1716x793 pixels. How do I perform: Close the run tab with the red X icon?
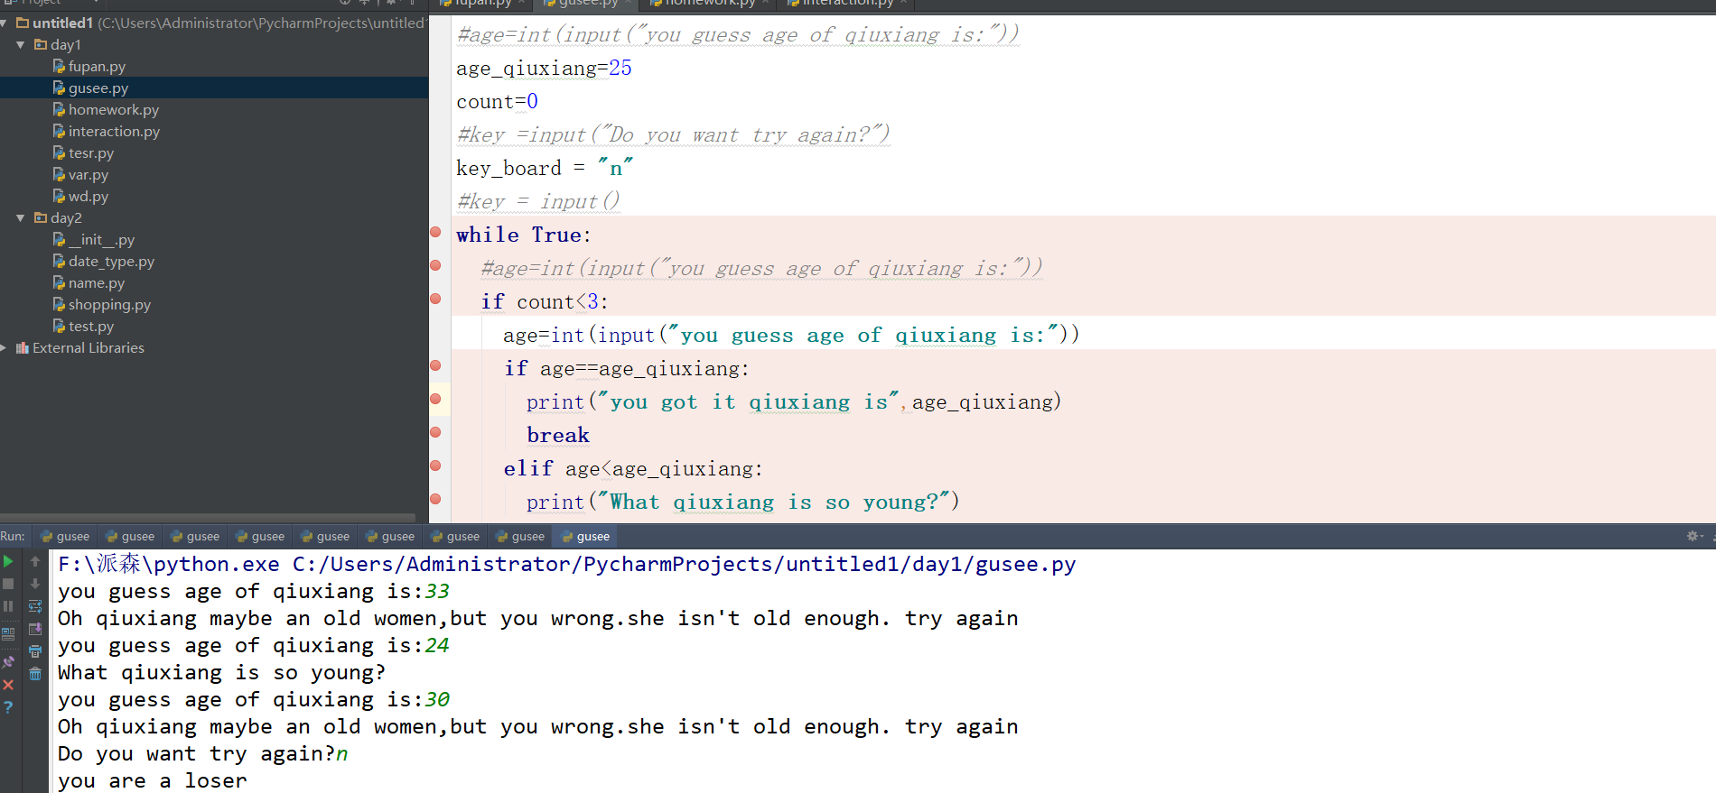click(8, 685)
